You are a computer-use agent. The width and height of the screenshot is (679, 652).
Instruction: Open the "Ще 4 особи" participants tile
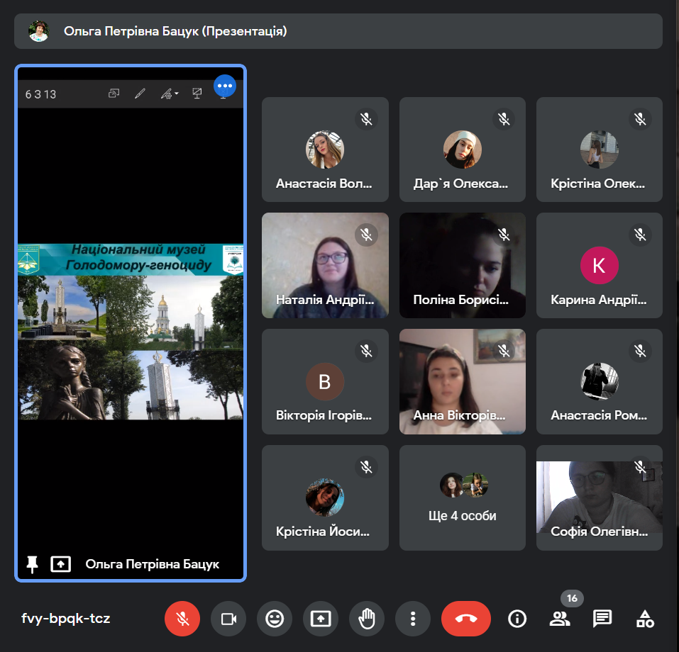tap(463, 498)
